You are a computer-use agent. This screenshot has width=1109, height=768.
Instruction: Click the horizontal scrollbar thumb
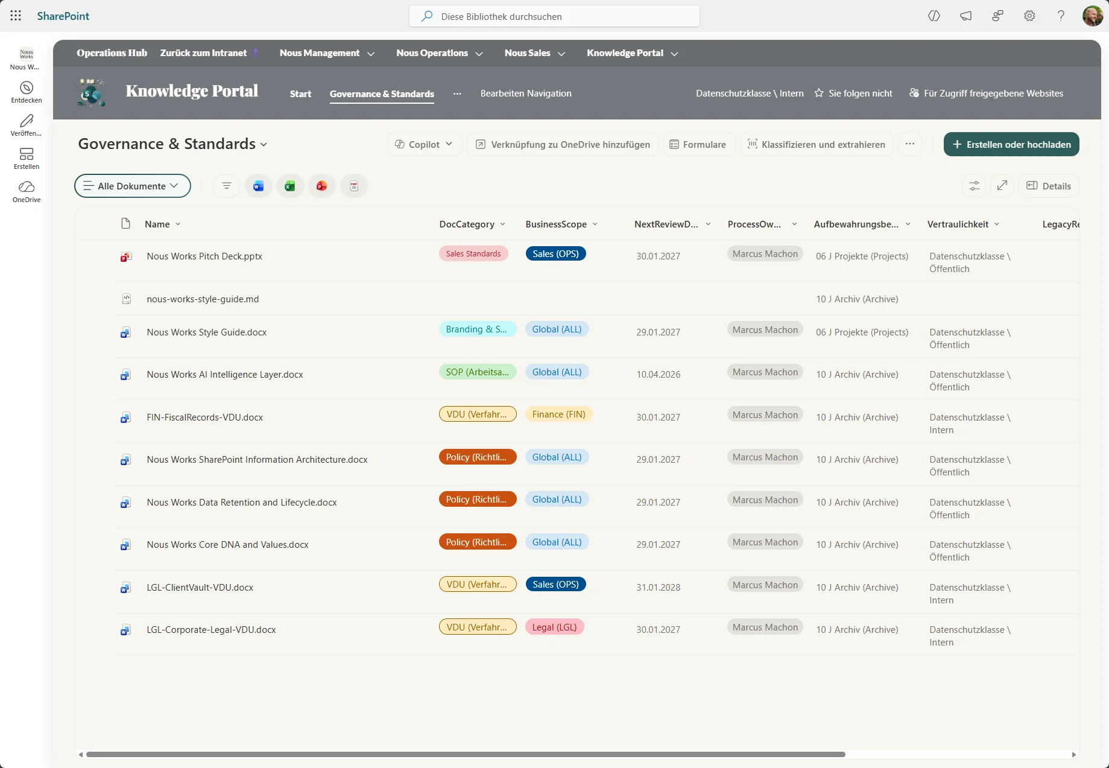pos(466,754)
